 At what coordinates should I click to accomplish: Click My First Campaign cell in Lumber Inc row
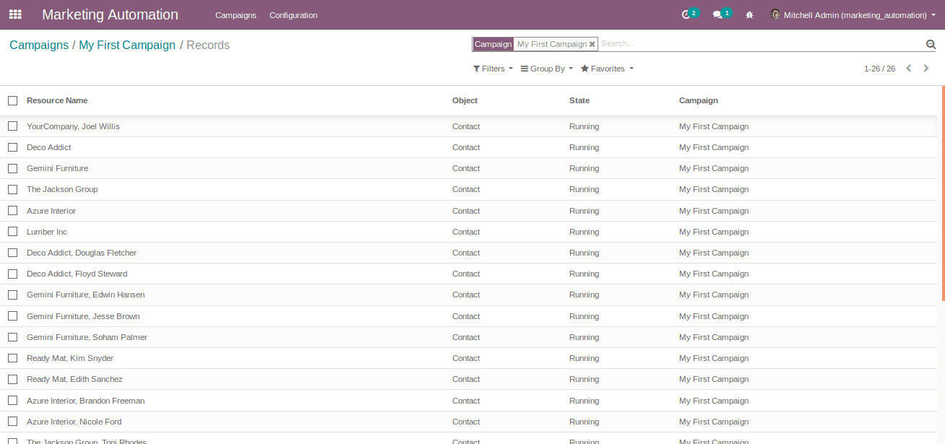(x=714, y=232)
